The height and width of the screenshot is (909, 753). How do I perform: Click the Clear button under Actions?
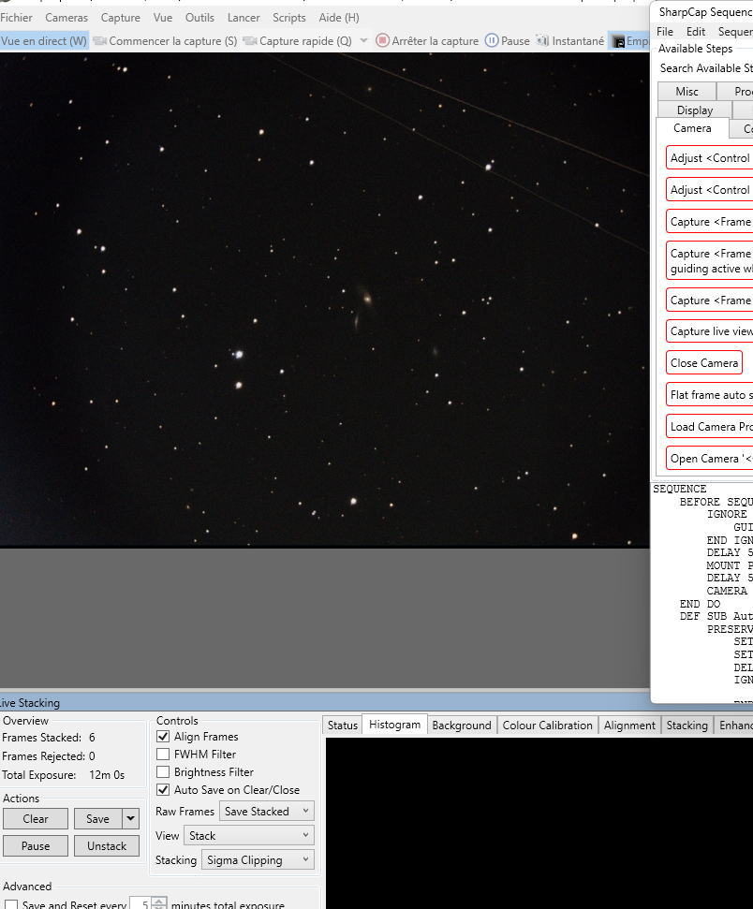pyautogui.click(x=36, y=819)
